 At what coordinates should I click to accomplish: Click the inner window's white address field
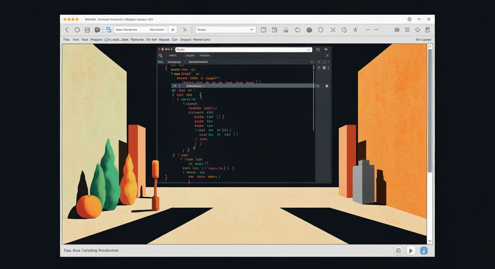(x=243, y=50)
